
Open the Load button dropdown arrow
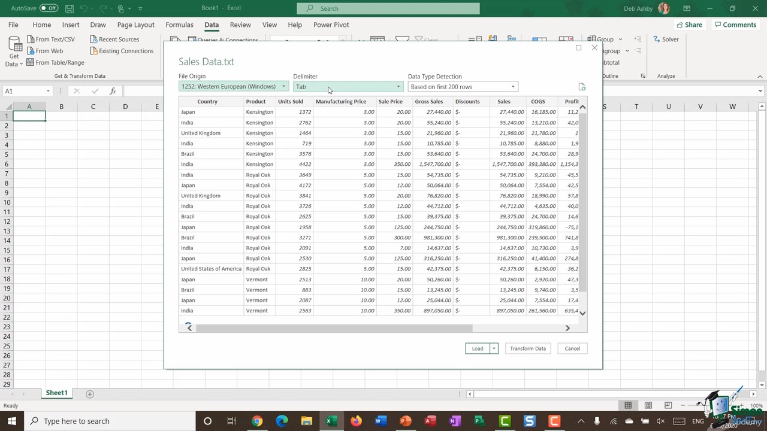pyautogui.click(x=494, y=348)
